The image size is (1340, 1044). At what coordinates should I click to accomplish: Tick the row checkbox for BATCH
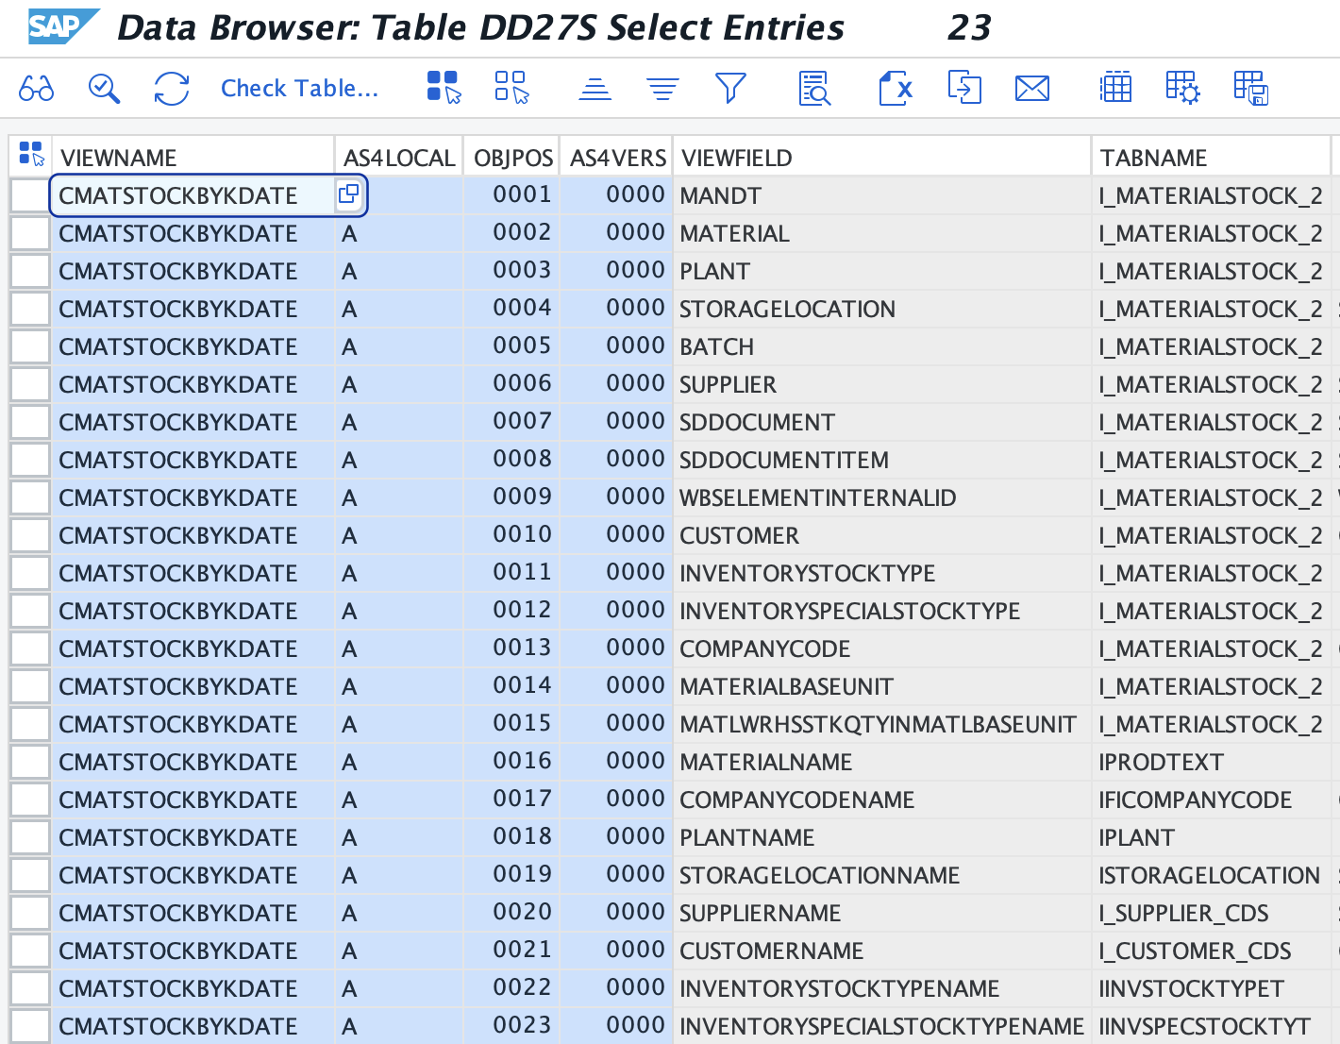tap(30, 346)
